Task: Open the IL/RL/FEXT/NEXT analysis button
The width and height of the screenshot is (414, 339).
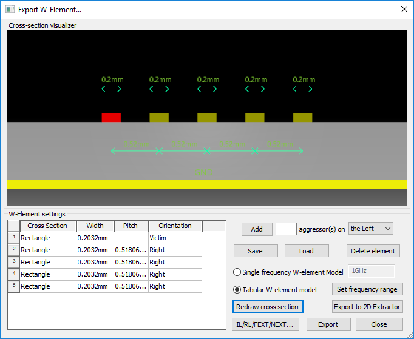Action: (265, 324)
